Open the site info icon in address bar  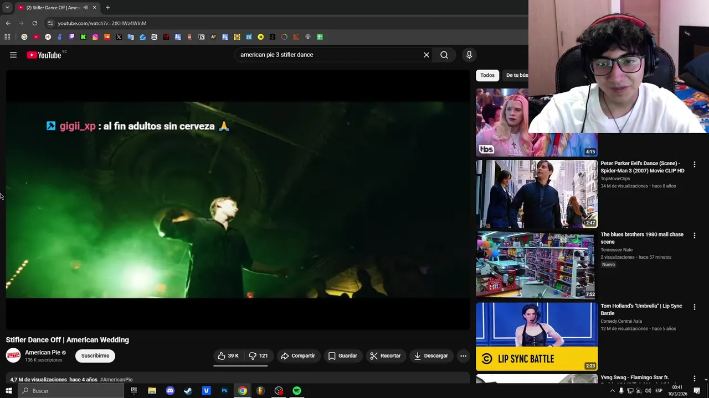(50, 23)
